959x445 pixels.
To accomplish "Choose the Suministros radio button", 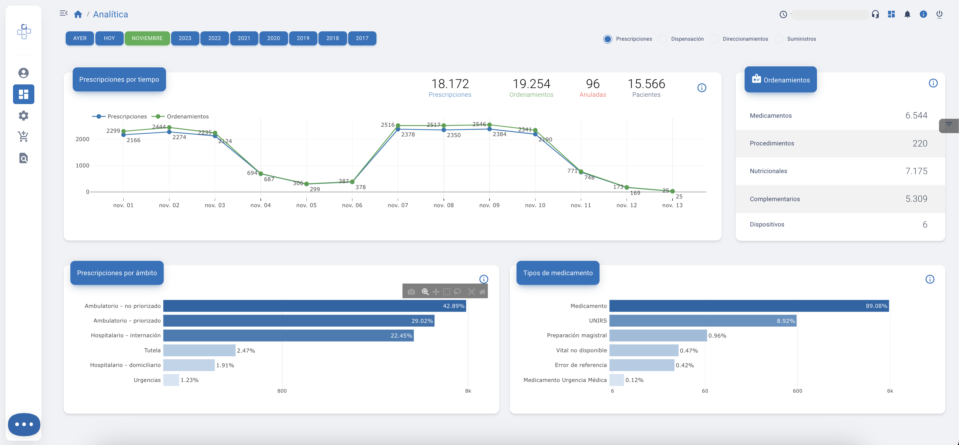I will (779, 39).
